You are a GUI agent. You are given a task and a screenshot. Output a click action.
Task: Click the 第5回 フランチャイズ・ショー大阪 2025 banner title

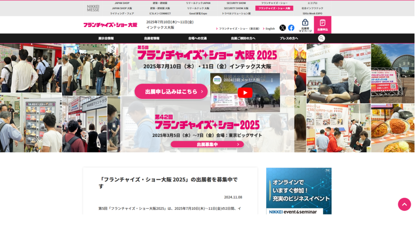click(207, 53)
